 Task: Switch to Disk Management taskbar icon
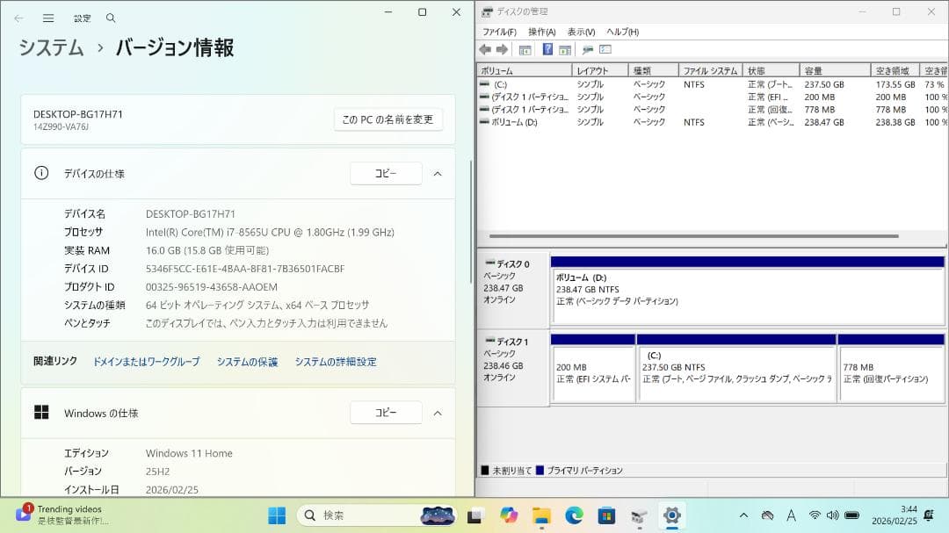coord(639,516)
